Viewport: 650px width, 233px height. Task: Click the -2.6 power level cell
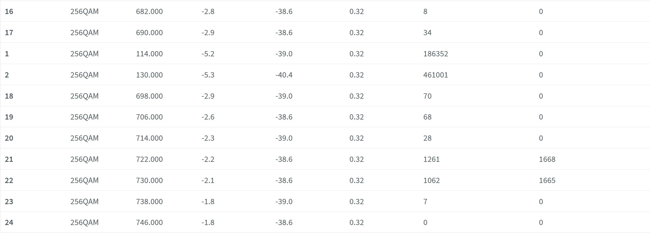point(208,117)
